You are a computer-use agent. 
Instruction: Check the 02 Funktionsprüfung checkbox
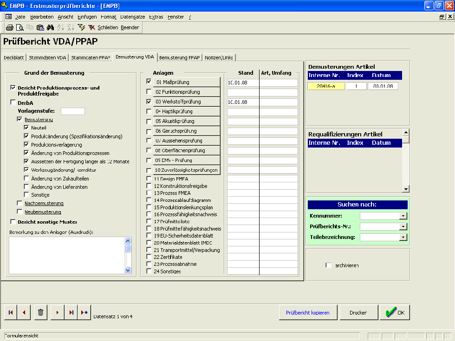pos(149,92)
